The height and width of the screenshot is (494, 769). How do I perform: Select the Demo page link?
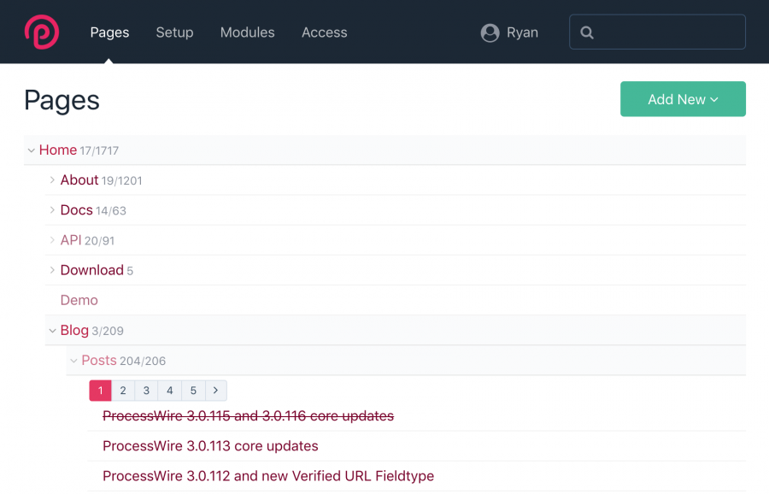coord(79,300)
